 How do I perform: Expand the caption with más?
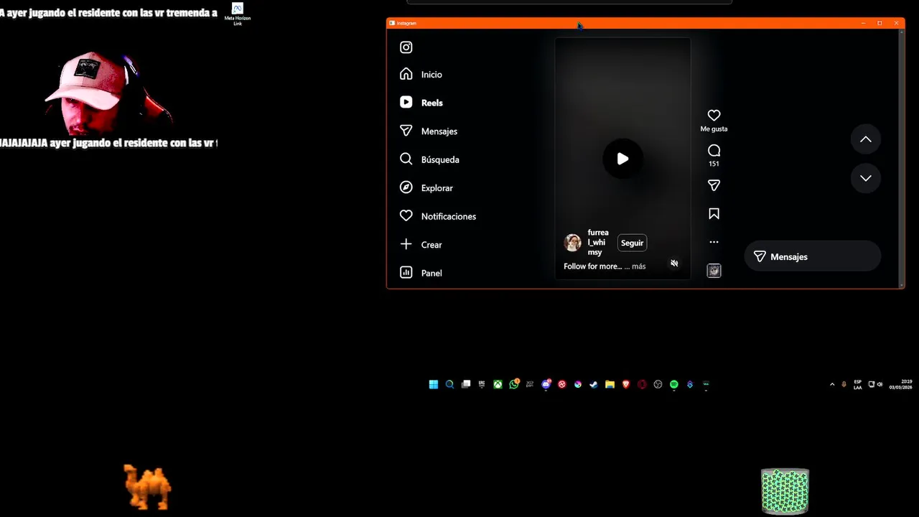(x=638, y=266)
